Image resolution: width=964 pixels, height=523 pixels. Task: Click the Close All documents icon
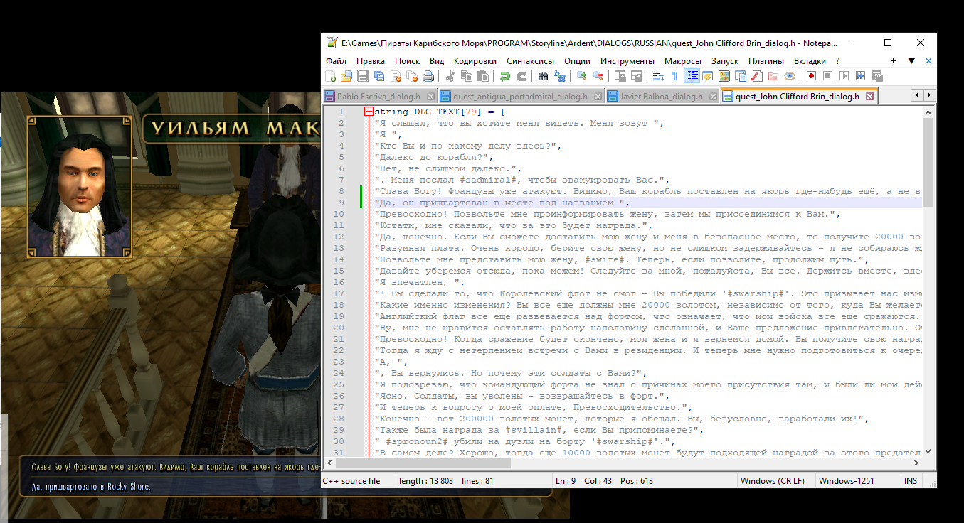(x=411, y=76)
